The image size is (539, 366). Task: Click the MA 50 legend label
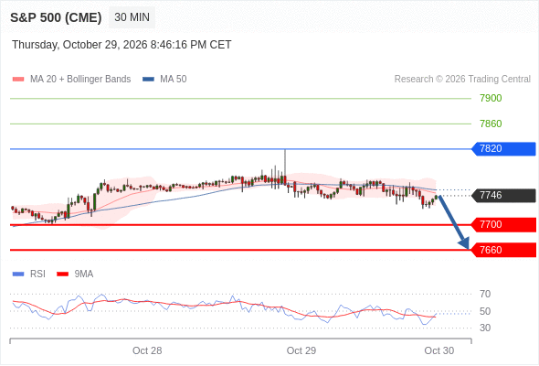coord(174,80)
